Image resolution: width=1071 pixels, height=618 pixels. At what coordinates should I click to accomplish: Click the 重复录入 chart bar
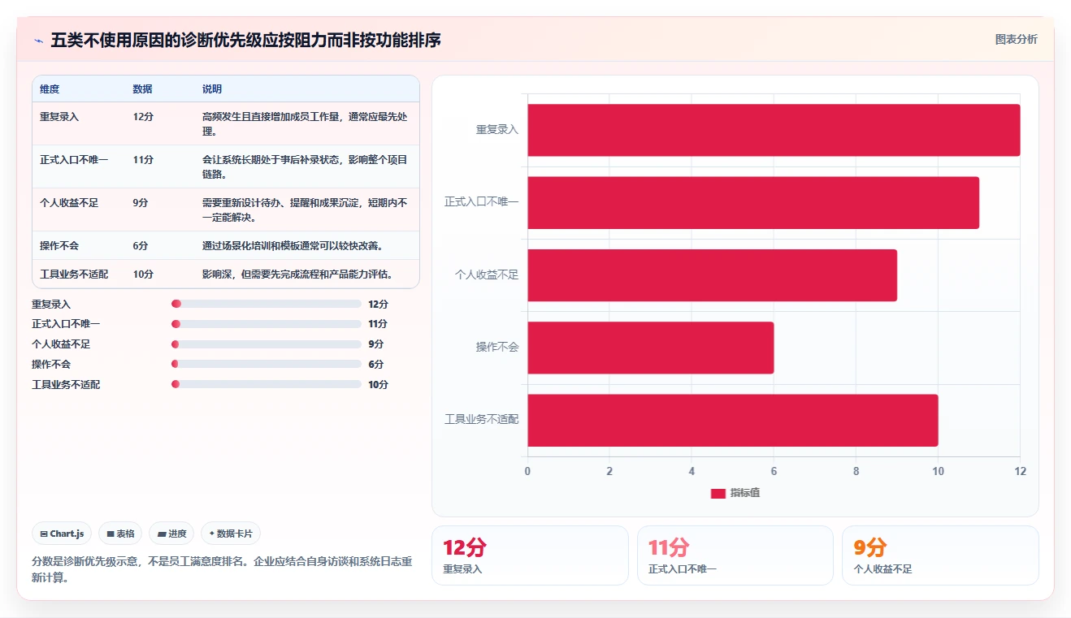(774, 130)
